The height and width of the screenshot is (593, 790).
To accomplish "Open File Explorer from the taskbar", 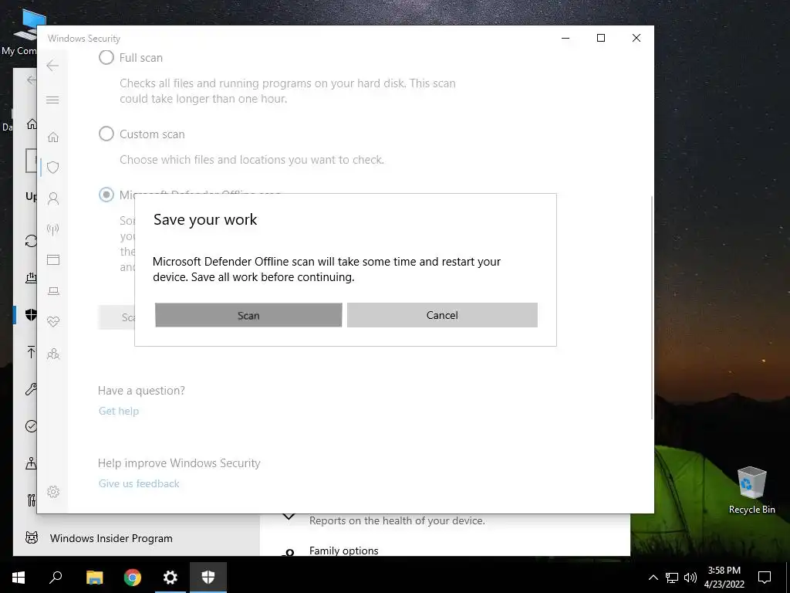I will (94, 578).
